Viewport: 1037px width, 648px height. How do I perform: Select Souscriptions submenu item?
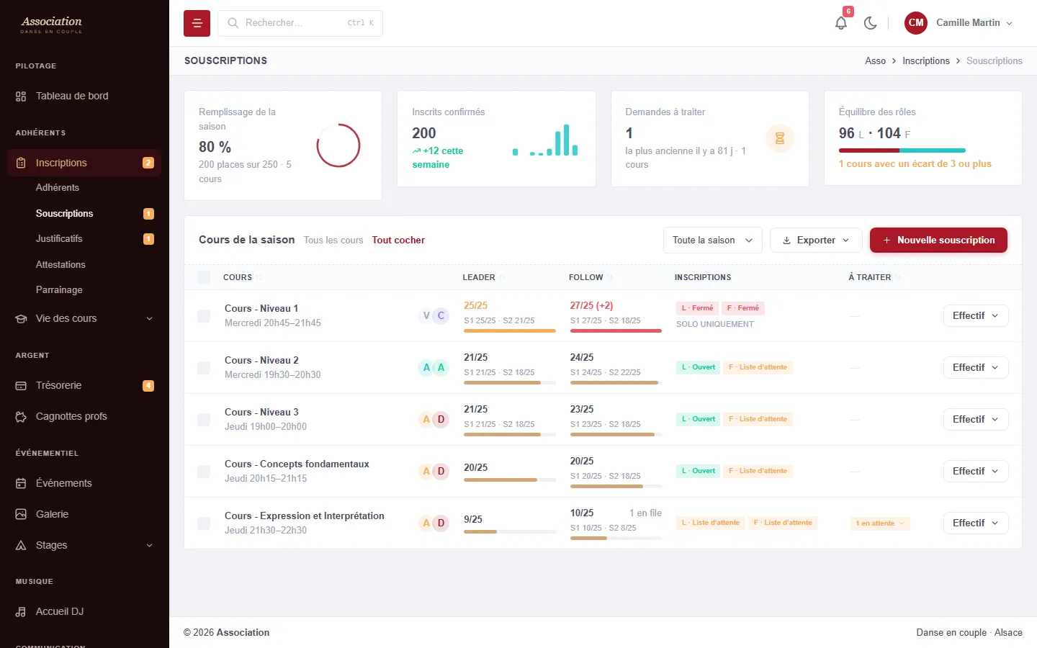[65, 214]
